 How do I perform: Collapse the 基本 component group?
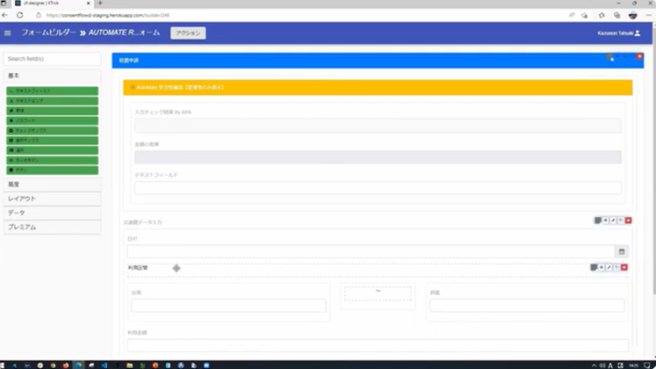(52, 76)
